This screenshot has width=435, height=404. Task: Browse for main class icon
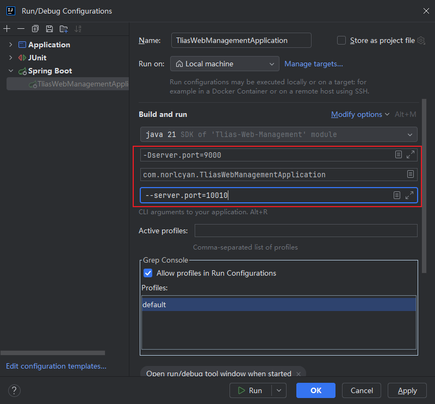(x=411, y=174)
